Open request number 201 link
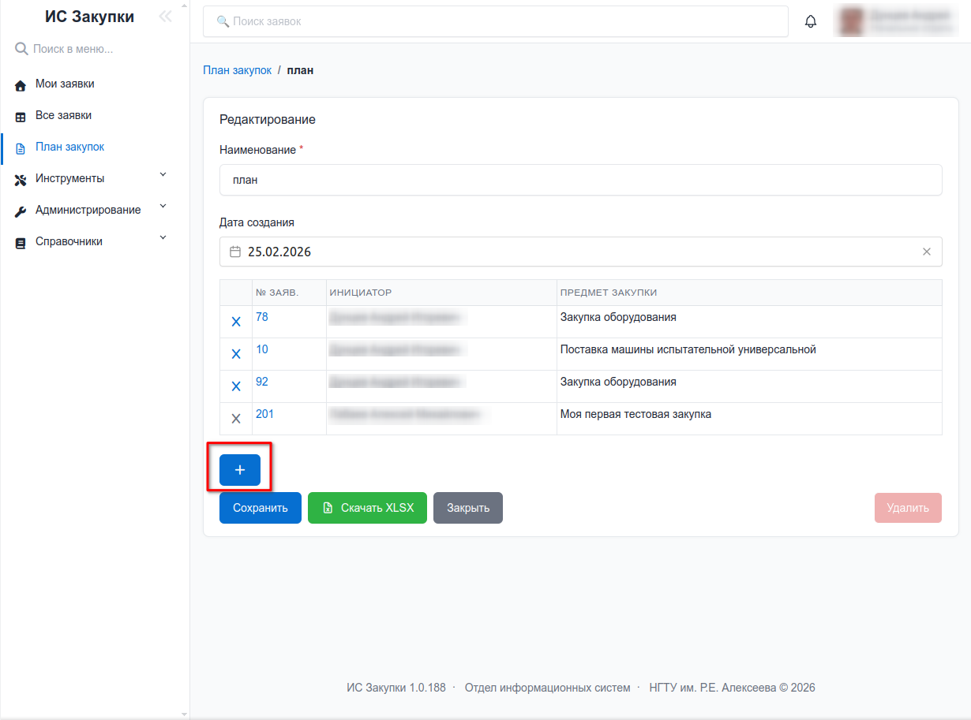The width and height of the screenshot is (971, 720). click(x=265, y=414)
